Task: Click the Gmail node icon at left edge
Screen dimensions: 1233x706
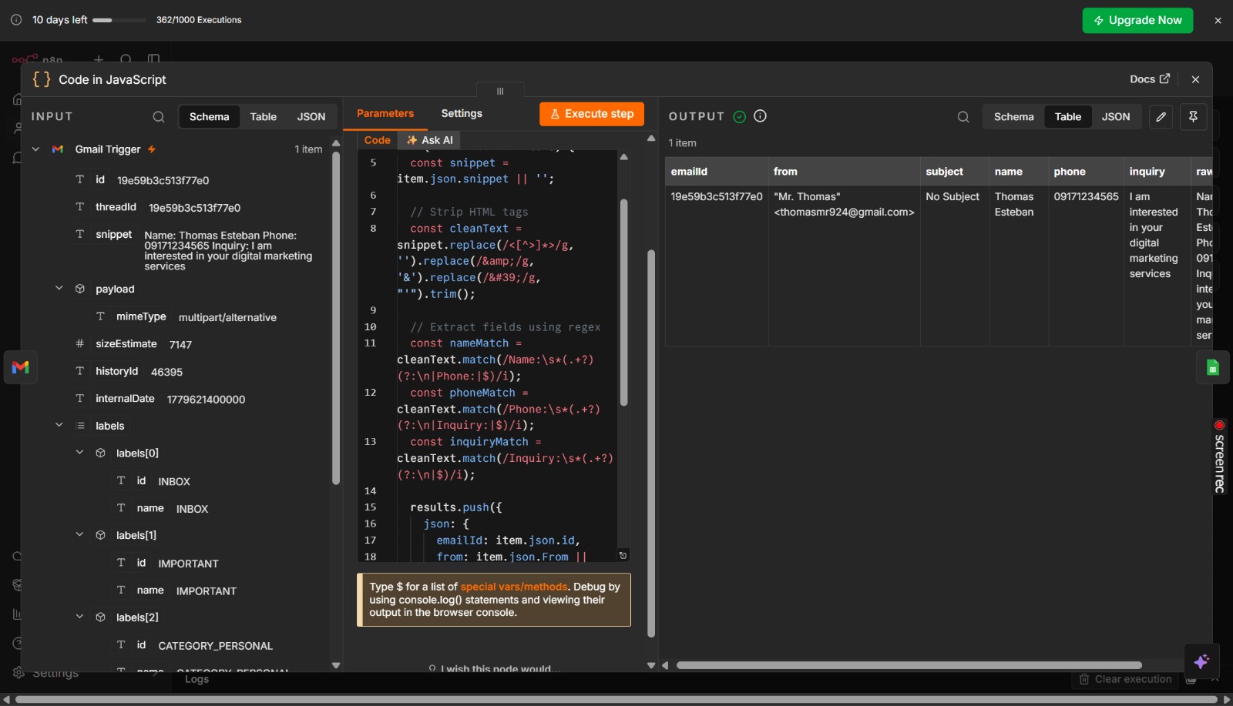Action: [x=21, y=367]
